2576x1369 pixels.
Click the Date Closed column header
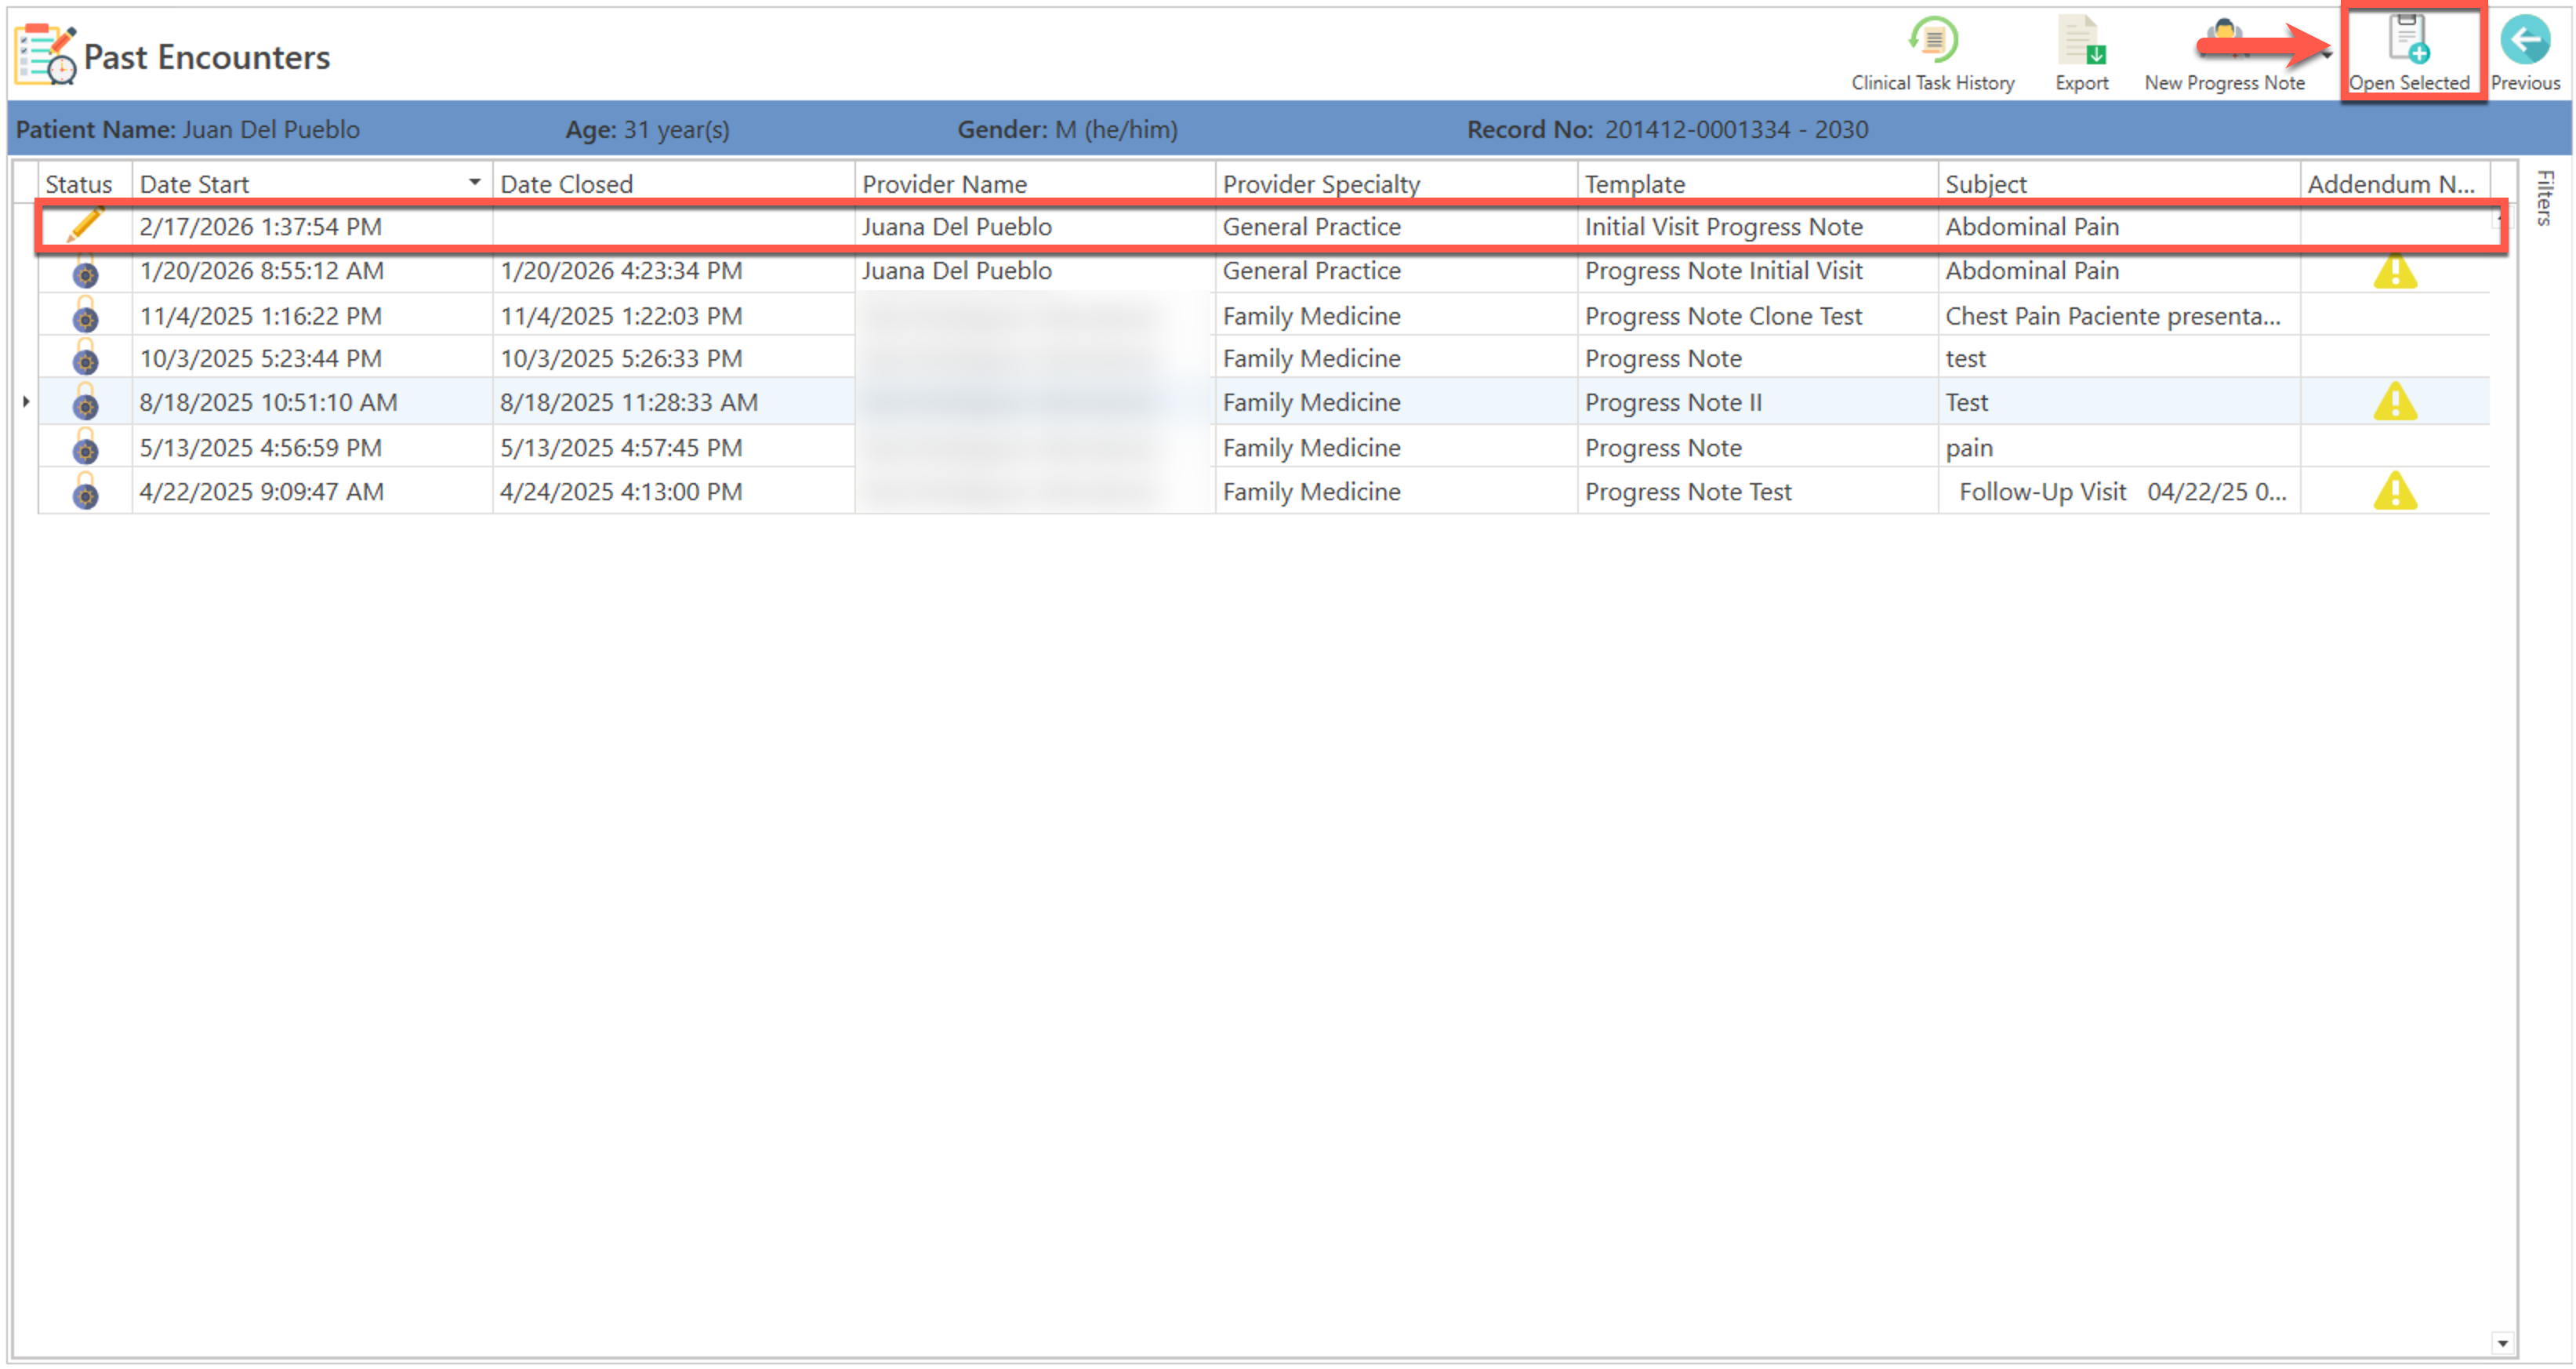click(566, 184)
